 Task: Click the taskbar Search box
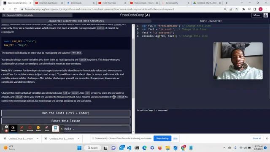tap(93, 148)
